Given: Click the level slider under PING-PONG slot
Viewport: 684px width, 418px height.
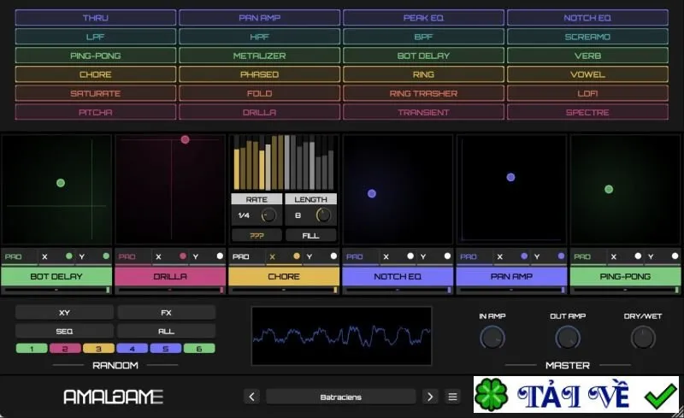Looking at the screenshot, I should (625, 290).
